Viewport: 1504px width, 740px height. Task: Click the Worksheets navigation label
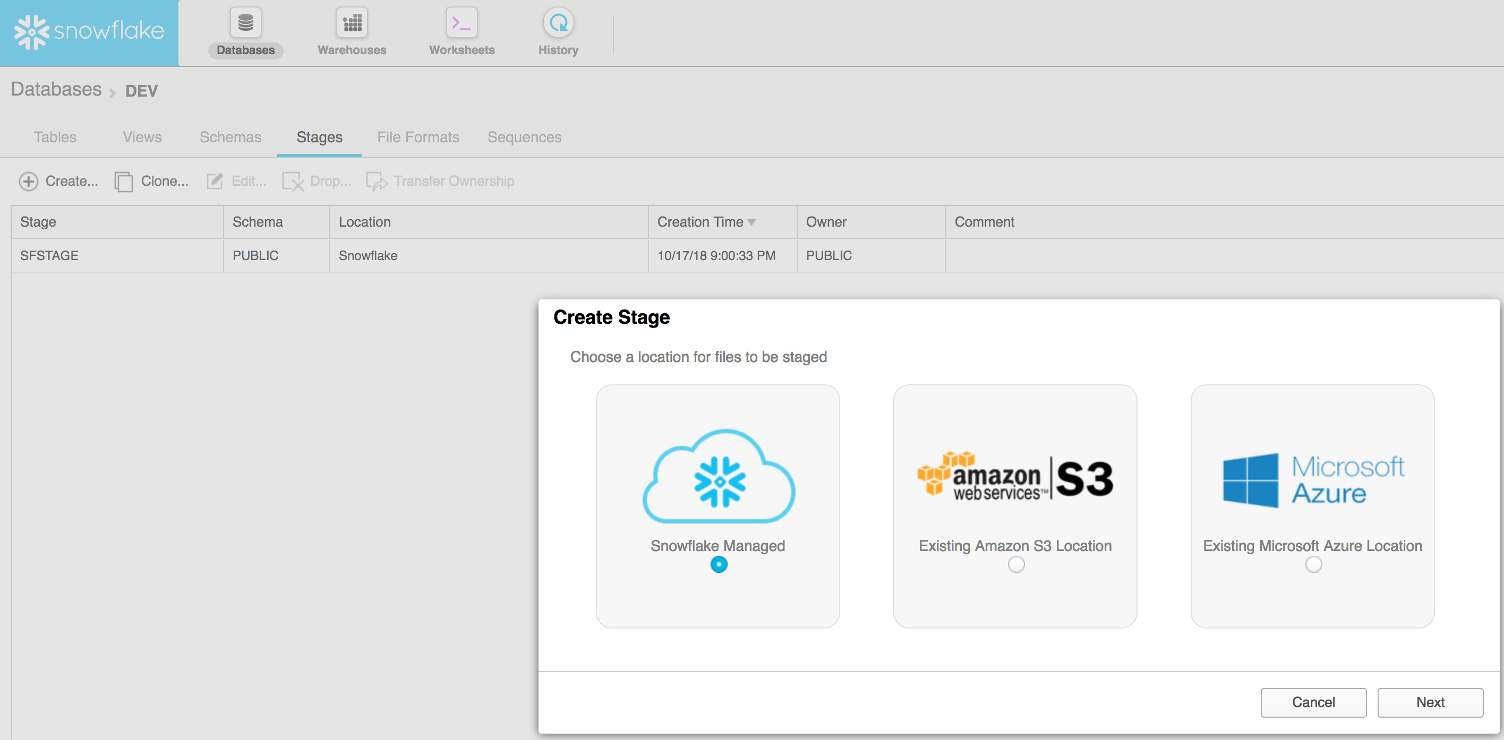462,50
